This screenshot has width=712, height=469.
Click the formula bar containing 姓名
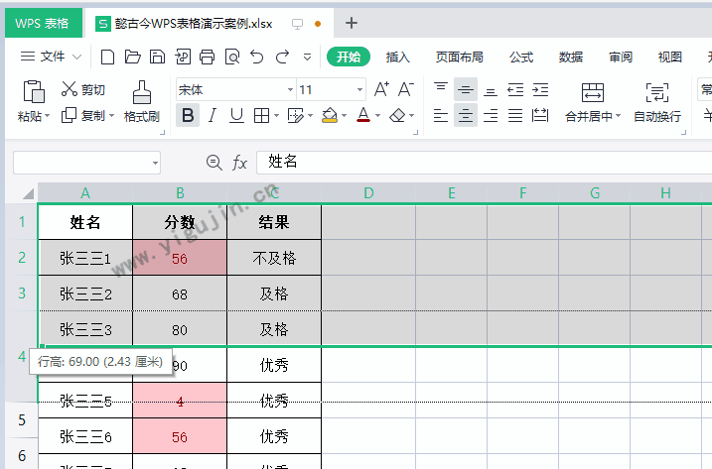484,162
